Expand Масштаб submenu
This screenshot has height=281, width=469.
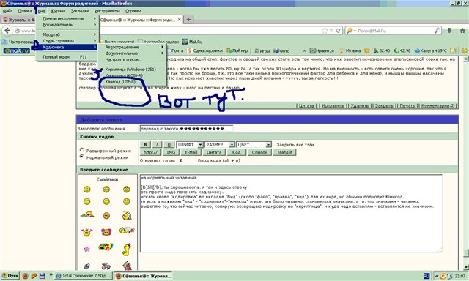(67, 34)
